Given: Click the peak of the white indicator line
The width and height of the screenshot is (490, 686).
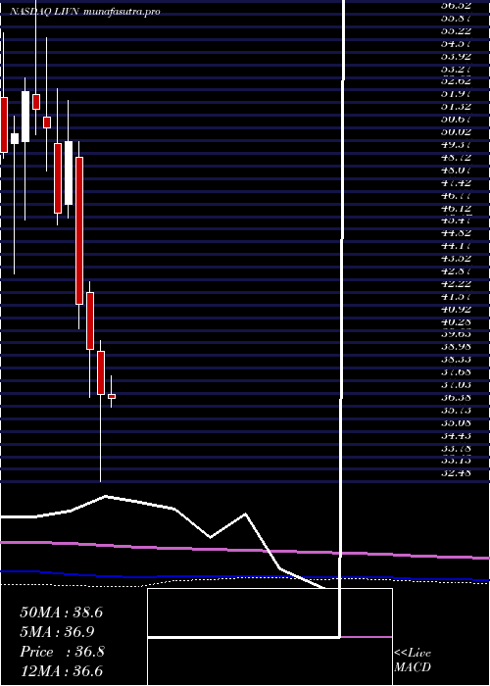Looking at the screenshot, I should pos(106,496).
